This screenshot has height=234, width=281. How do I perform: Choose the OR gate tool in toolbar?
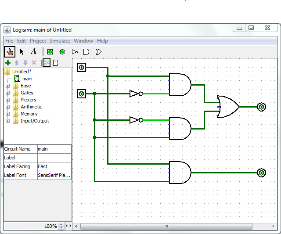(98, 52)
